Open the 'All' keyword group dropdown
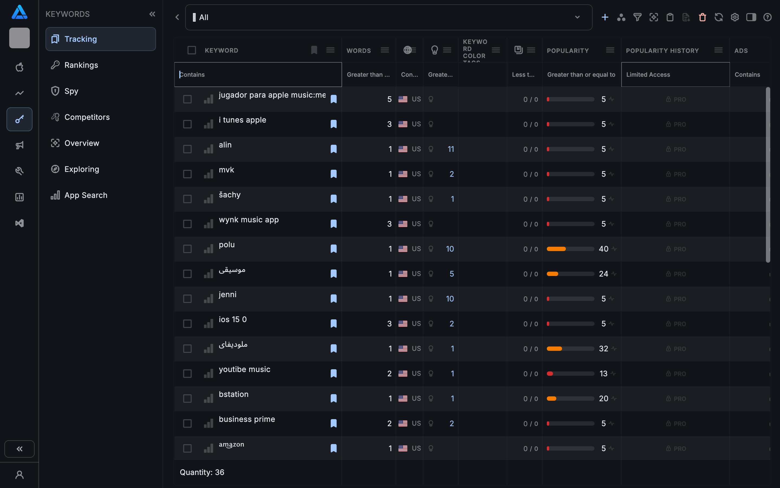 [x=388, y=17]
